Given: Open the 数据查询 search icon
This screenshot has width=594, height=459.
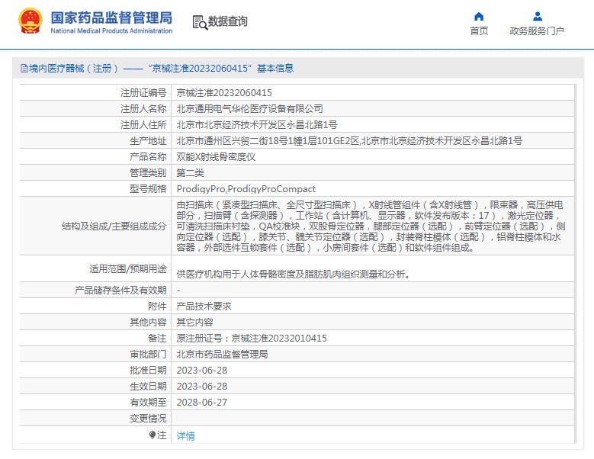Looking at the screenshot, I should coord(200,22).
